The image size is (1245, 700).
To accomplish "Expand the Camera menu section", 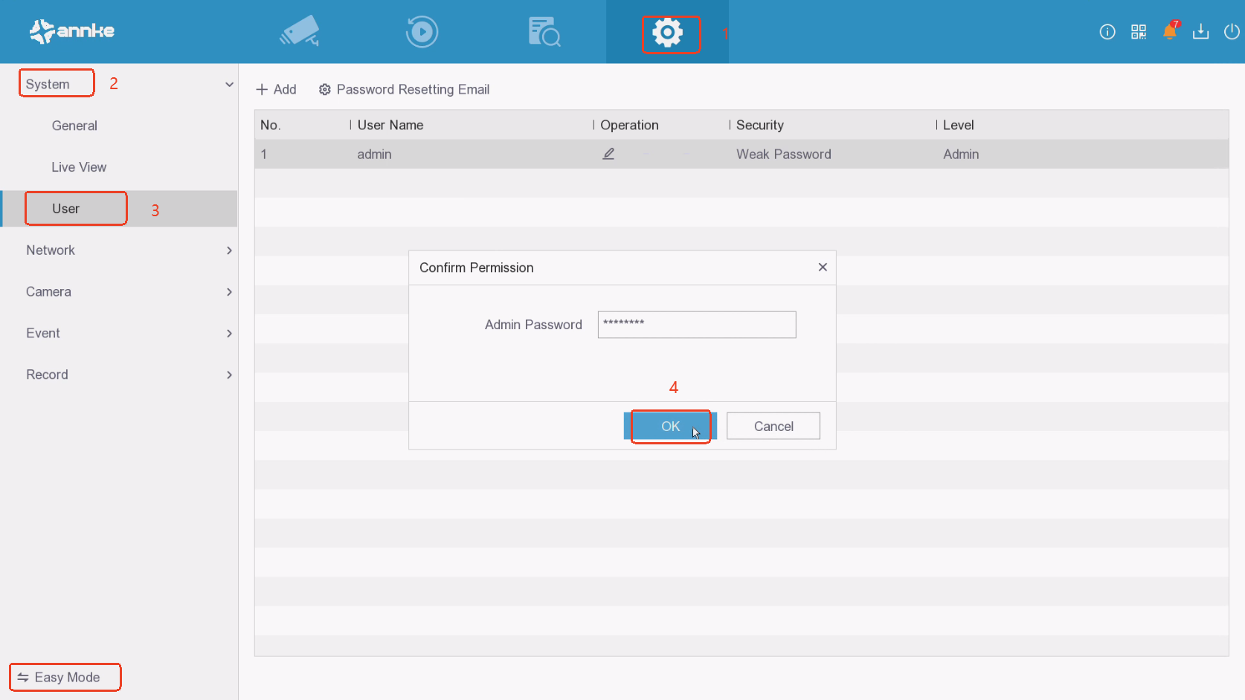I will coord(229,292).
